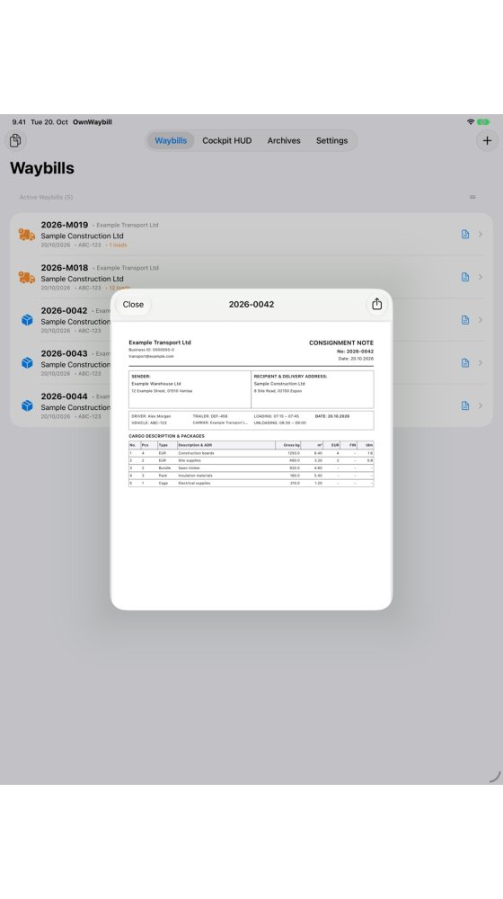Click the battery status icon
The image size is (503, 899).
[483, 122]
